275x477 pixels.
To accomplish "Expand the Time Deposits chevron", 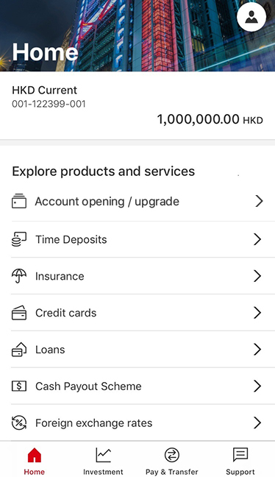I will click(x=257, y=239).
